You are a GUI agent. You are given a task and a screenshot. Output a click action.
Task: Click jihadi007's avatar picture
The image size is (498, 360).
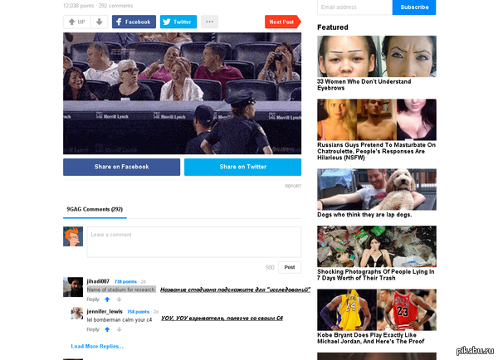coord(73,287)
